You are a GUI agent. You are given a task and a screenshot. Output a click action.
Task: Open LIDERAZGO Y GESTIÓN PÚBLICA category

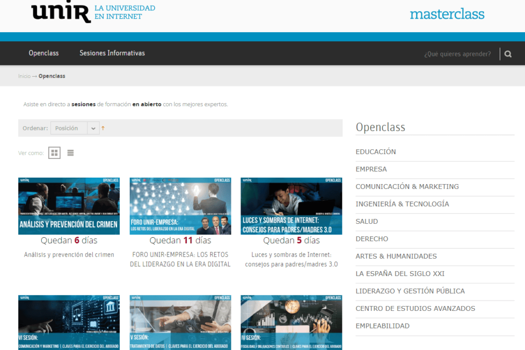tap(410, 291)
